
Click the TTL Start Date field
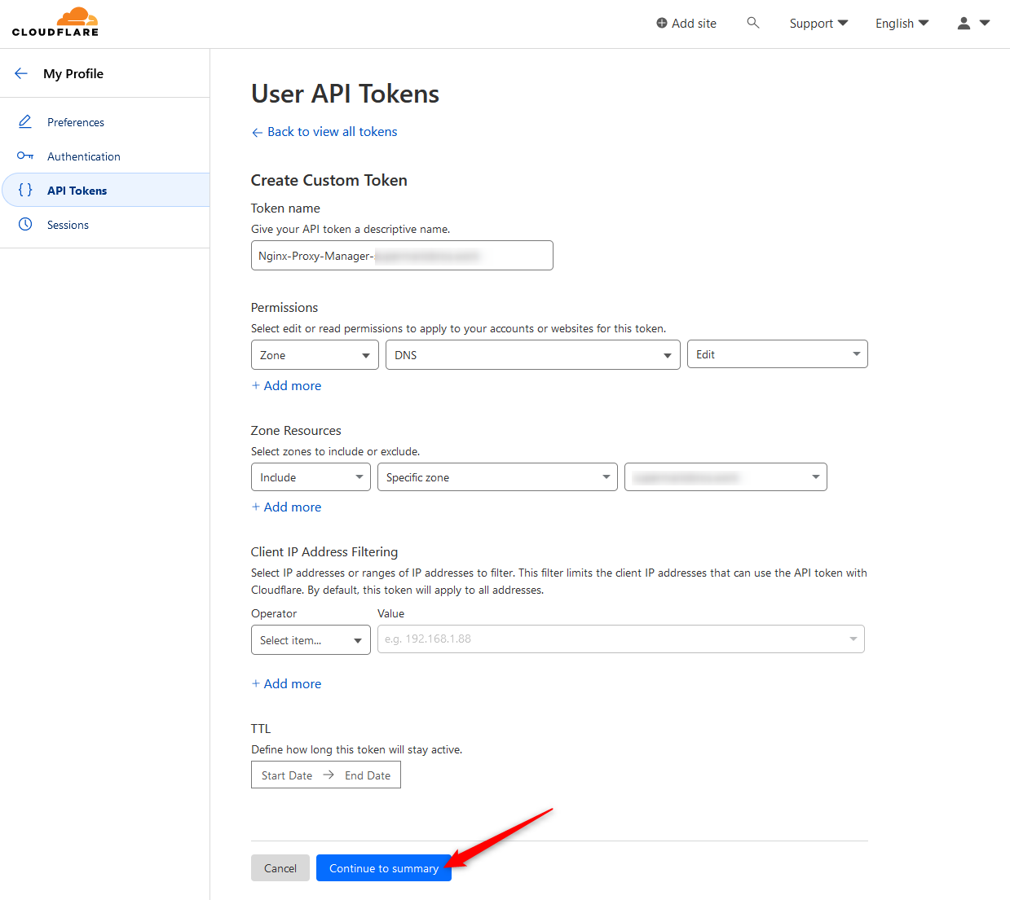(x=287, y=775)
